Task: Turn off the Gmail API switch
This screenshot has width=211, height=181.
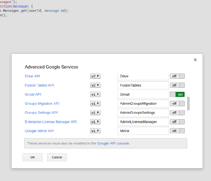Action: coord(177,94)
